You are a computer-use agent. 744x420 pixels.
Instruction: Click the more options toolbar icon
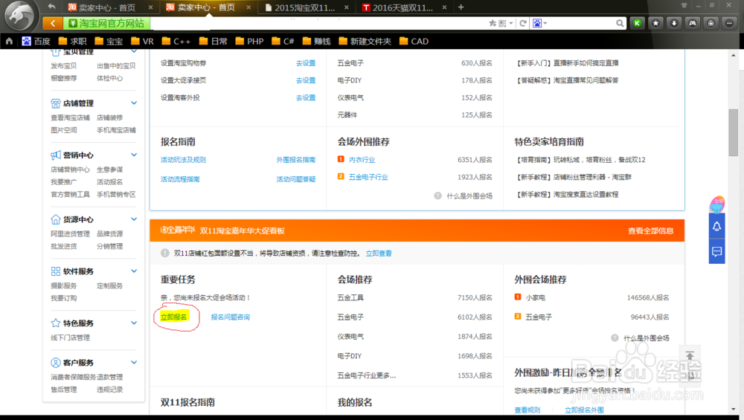730,23
